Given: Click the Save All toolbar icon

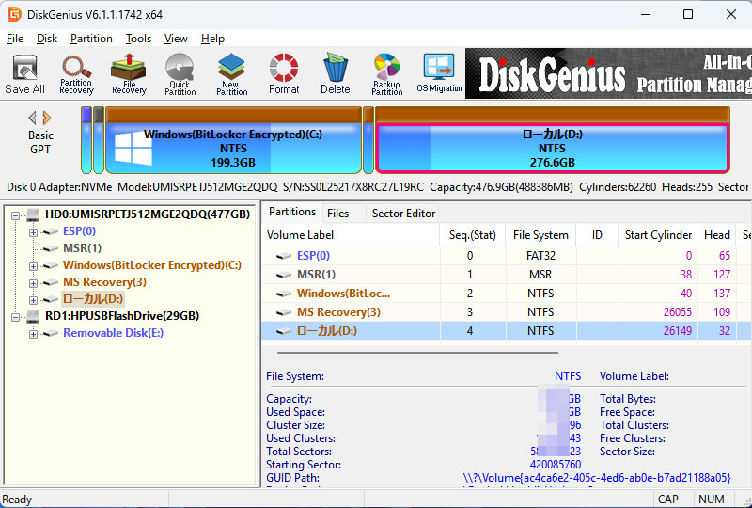Looking at the screenshot, I should pyautogui.click(x=24, y=73).
